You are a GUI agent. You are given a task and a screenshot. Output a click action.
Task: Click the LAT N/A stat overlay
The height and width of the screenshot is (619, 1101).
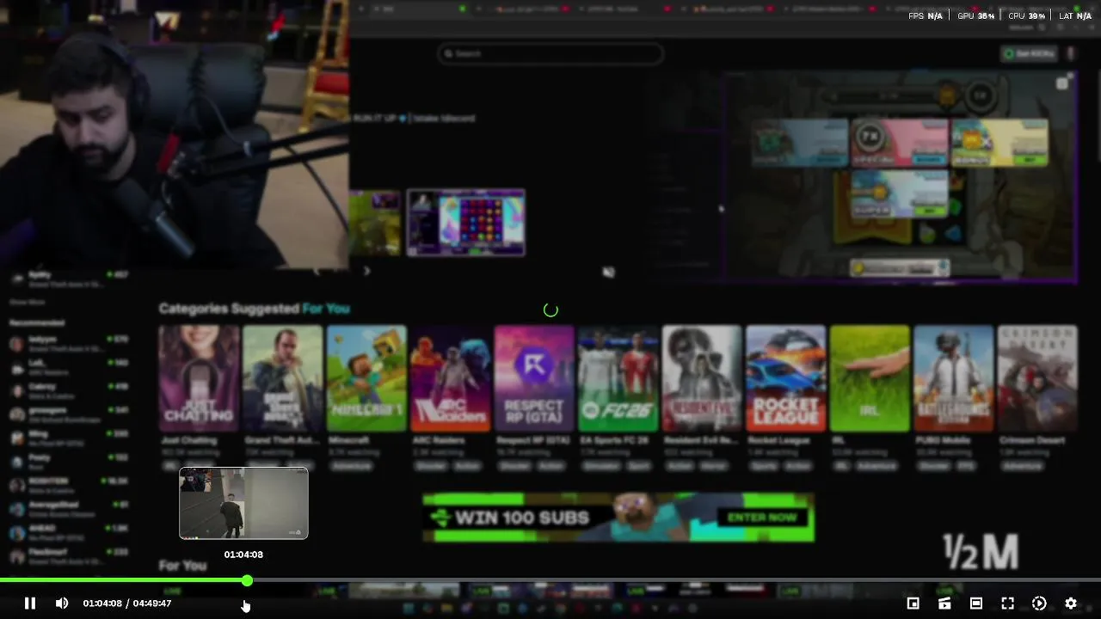coord(1075,16)
